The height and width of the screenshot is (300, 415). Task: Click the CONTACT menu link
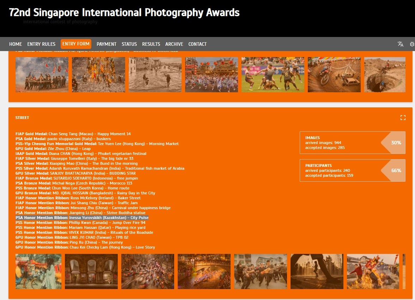click(197, 44)
